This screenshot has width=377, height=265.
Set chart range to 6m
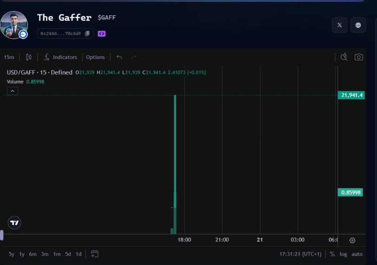pos(32,254)
